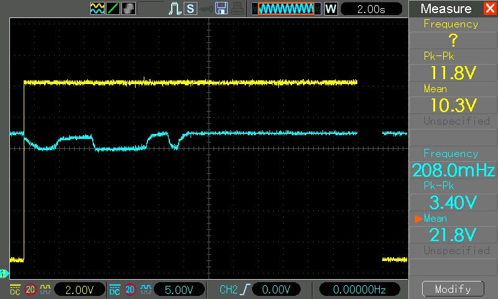
Task: Click the cyan CH2 DC coupling icon
Action: coord(115,290)
